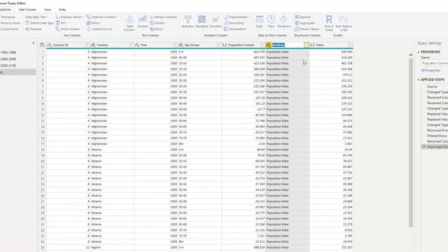448x252 pixels.
Task: Click the table icon in the grid corner
Action: point(42,45)
